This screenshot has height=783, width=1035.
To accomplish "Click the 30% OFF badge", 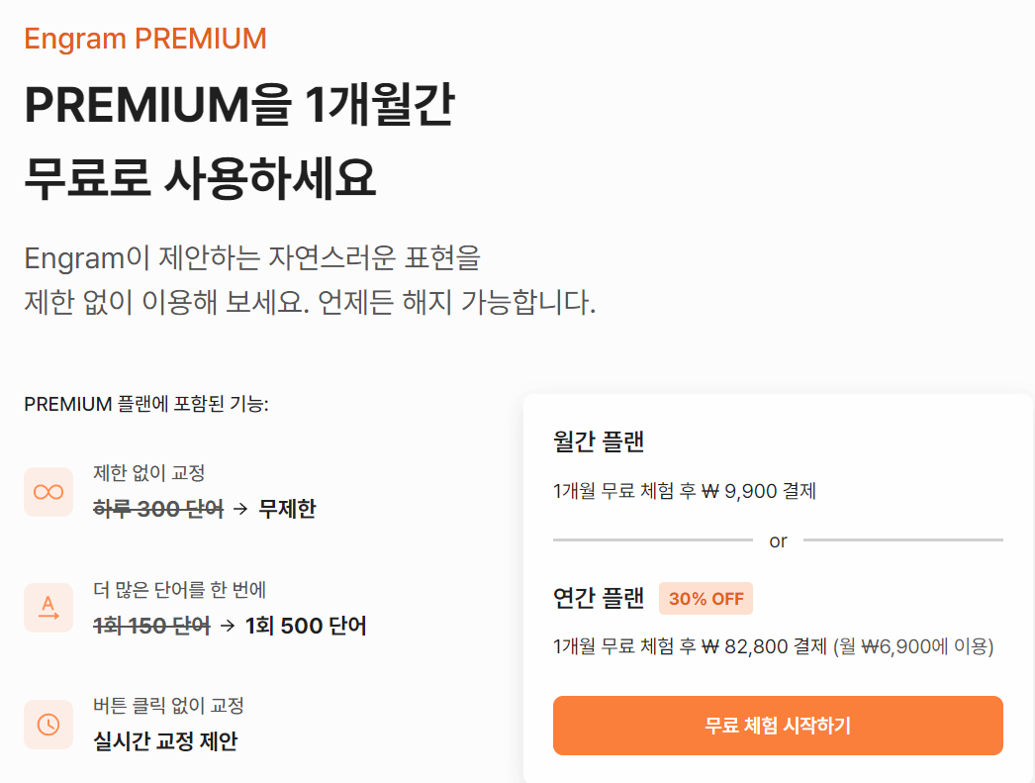I will coord(706,599).
